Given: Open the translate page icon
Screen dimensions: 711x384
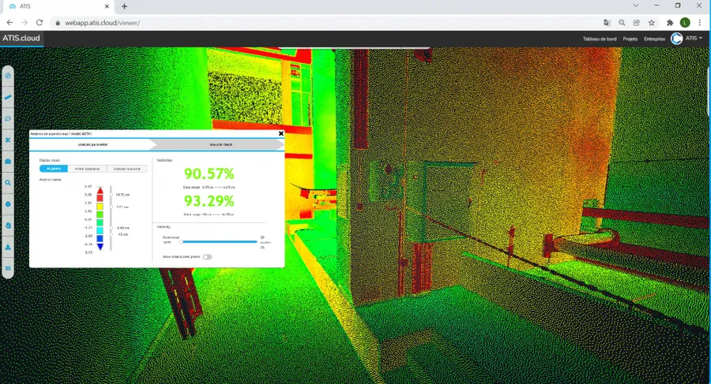Looking at the screenshot, I should (x=608, y=23).
